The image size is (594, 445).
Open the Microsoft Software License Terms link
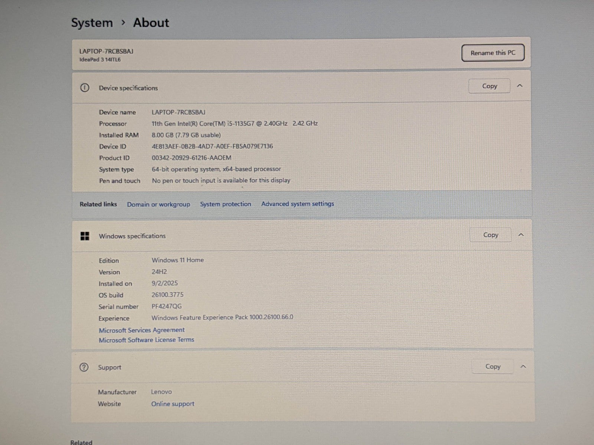[146, 340]
